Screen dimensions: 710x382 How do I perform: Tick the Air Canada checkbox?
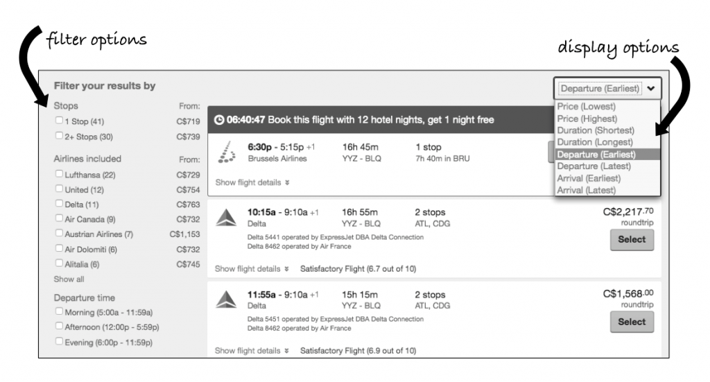coord(59,218)
